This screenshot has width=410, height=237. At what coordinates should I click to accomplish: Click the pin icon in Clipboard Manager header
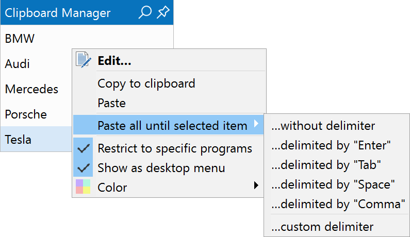[x=163, y=12]
